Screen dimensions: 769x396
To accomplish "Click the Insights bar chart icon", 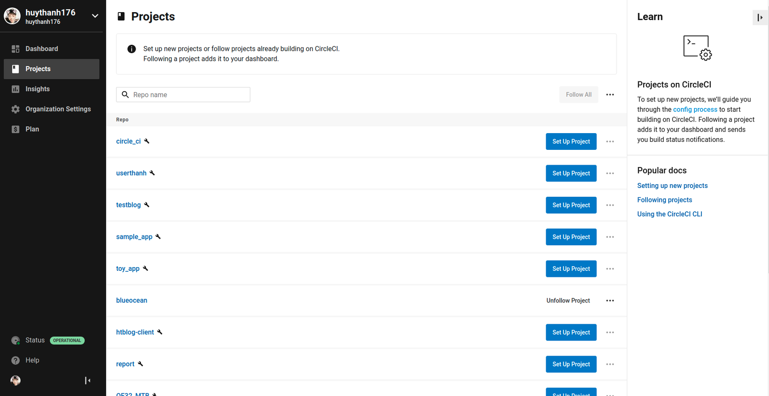I will click(15, 89).
